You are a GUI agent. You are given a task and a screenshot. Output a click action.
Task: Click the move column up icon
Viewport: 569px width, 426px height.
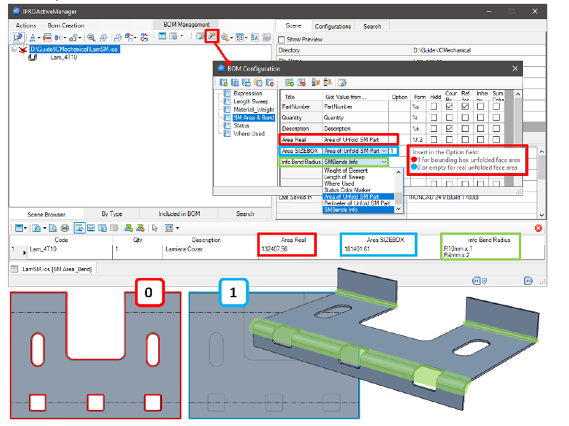[315, 83]
